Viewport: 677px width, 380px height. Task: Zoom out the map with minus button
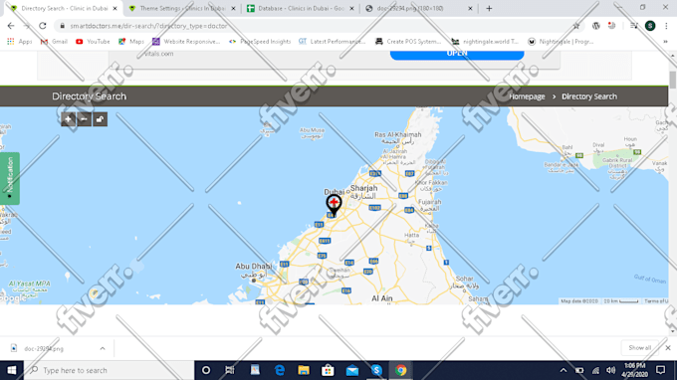85,119
